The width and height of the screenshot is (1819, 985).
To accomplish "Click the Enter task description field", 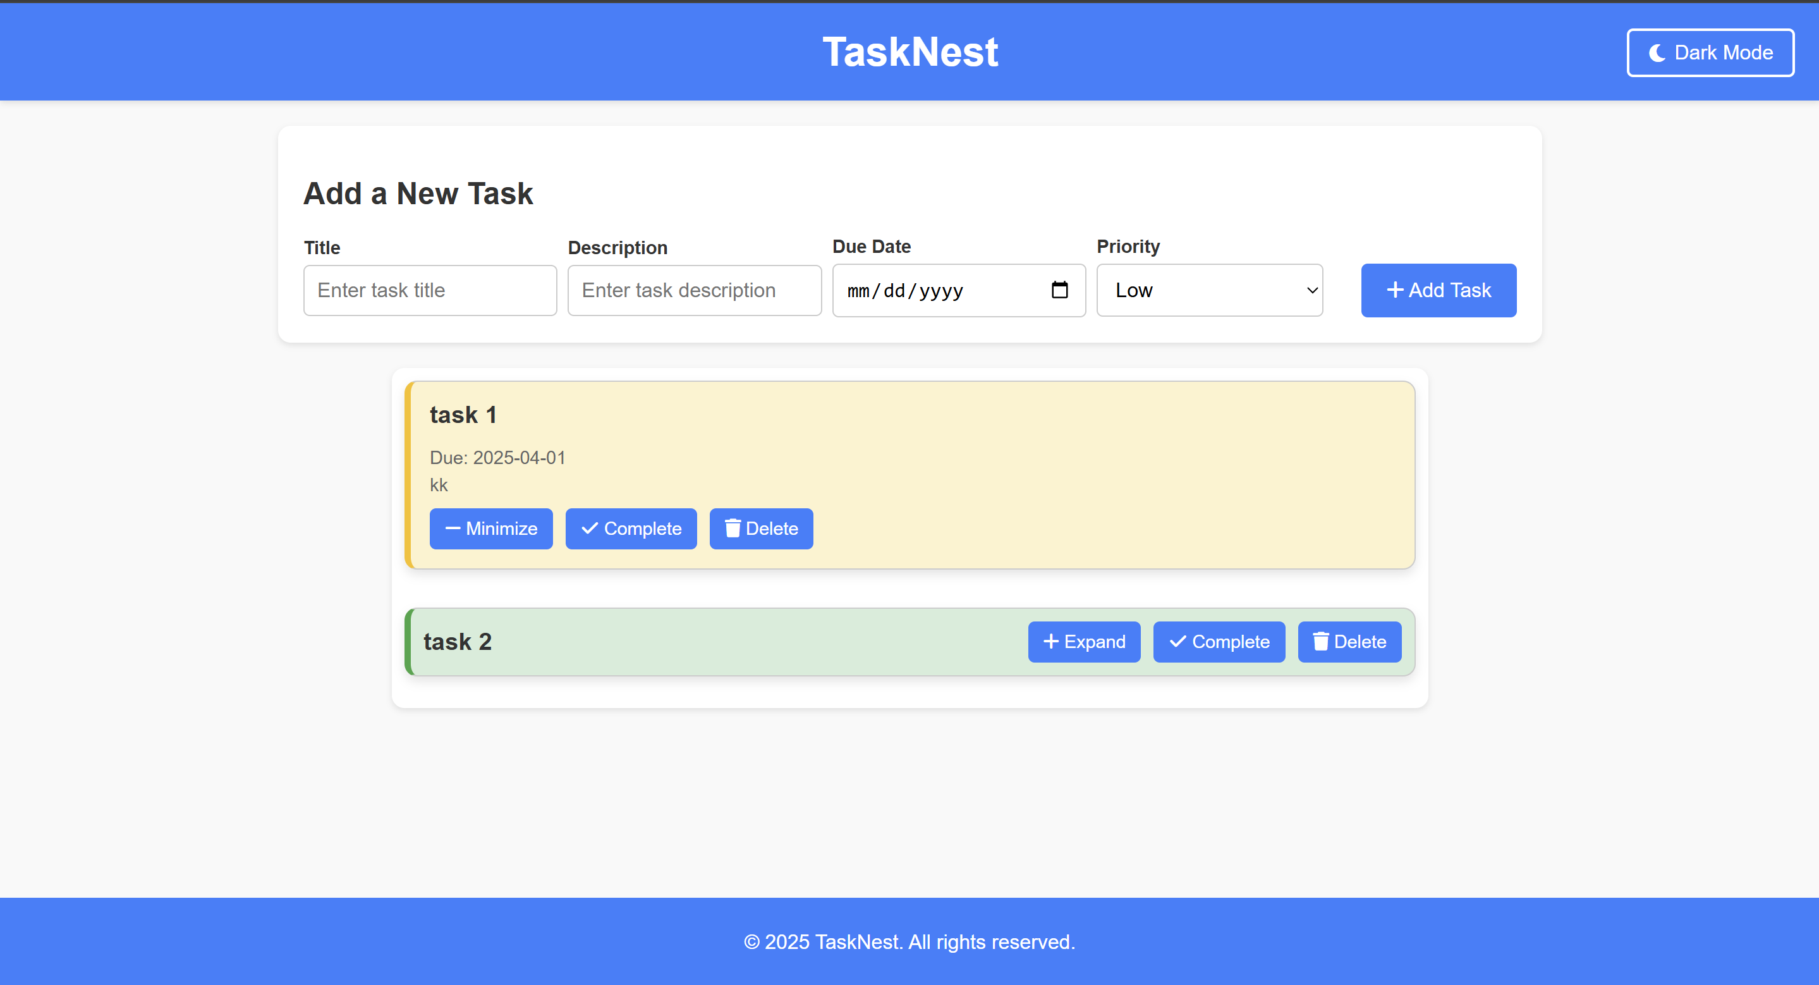I will tap(694, 290).
